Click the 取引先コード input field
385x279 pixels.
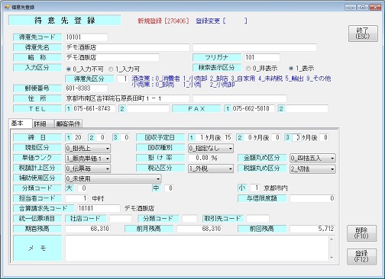coord(257,219)
